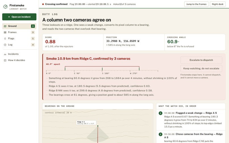This screenshot has width=229, height=143.
Task: Click the Ridge A S map label
Action: (86, 123)
